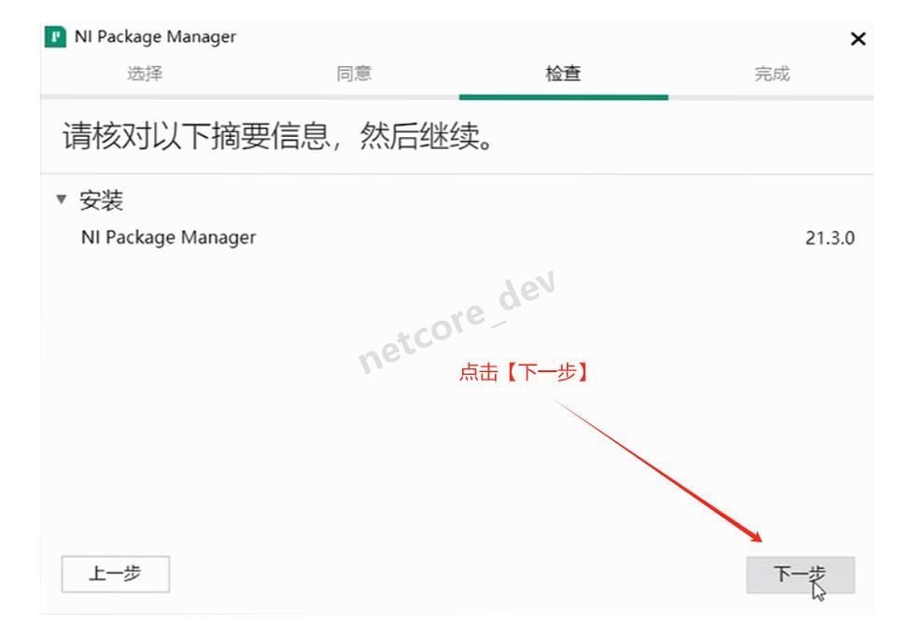Click the green NI Package Manager logo icon
The image size is (914, 636).
click(55, 36)
